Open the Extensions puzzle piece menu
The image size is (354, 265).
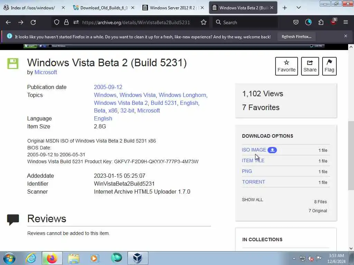tap(321, 22)
